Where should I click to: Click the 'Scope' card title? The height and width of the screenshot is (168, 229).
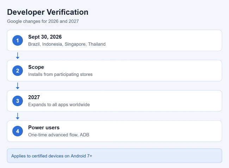point(36,67)
